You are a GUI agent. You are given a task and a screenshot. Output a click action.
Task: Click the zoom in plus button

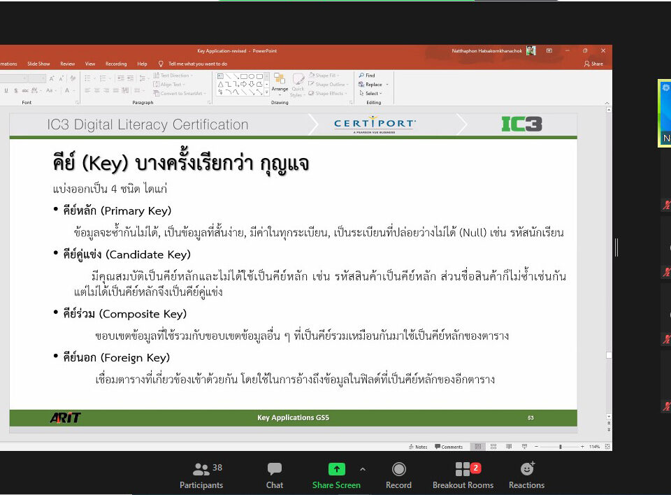point(582,447)
